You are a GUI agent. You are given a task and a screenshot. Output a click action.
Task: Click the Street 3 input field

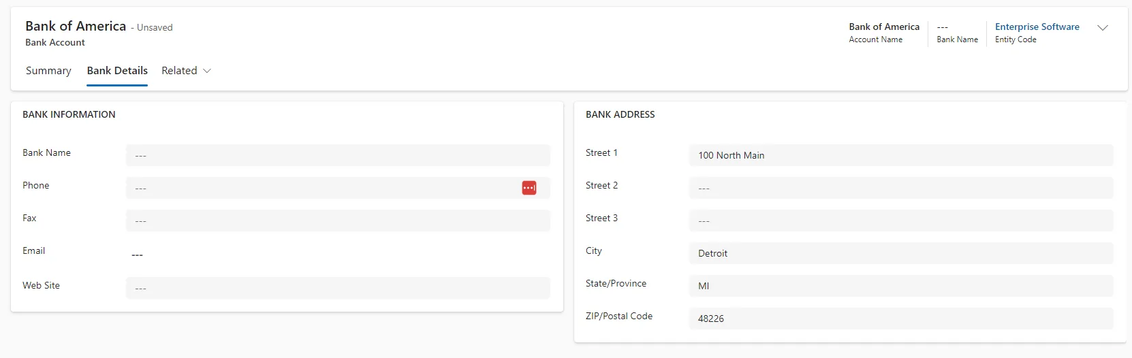pyautogui.click(x=901, y=221)
